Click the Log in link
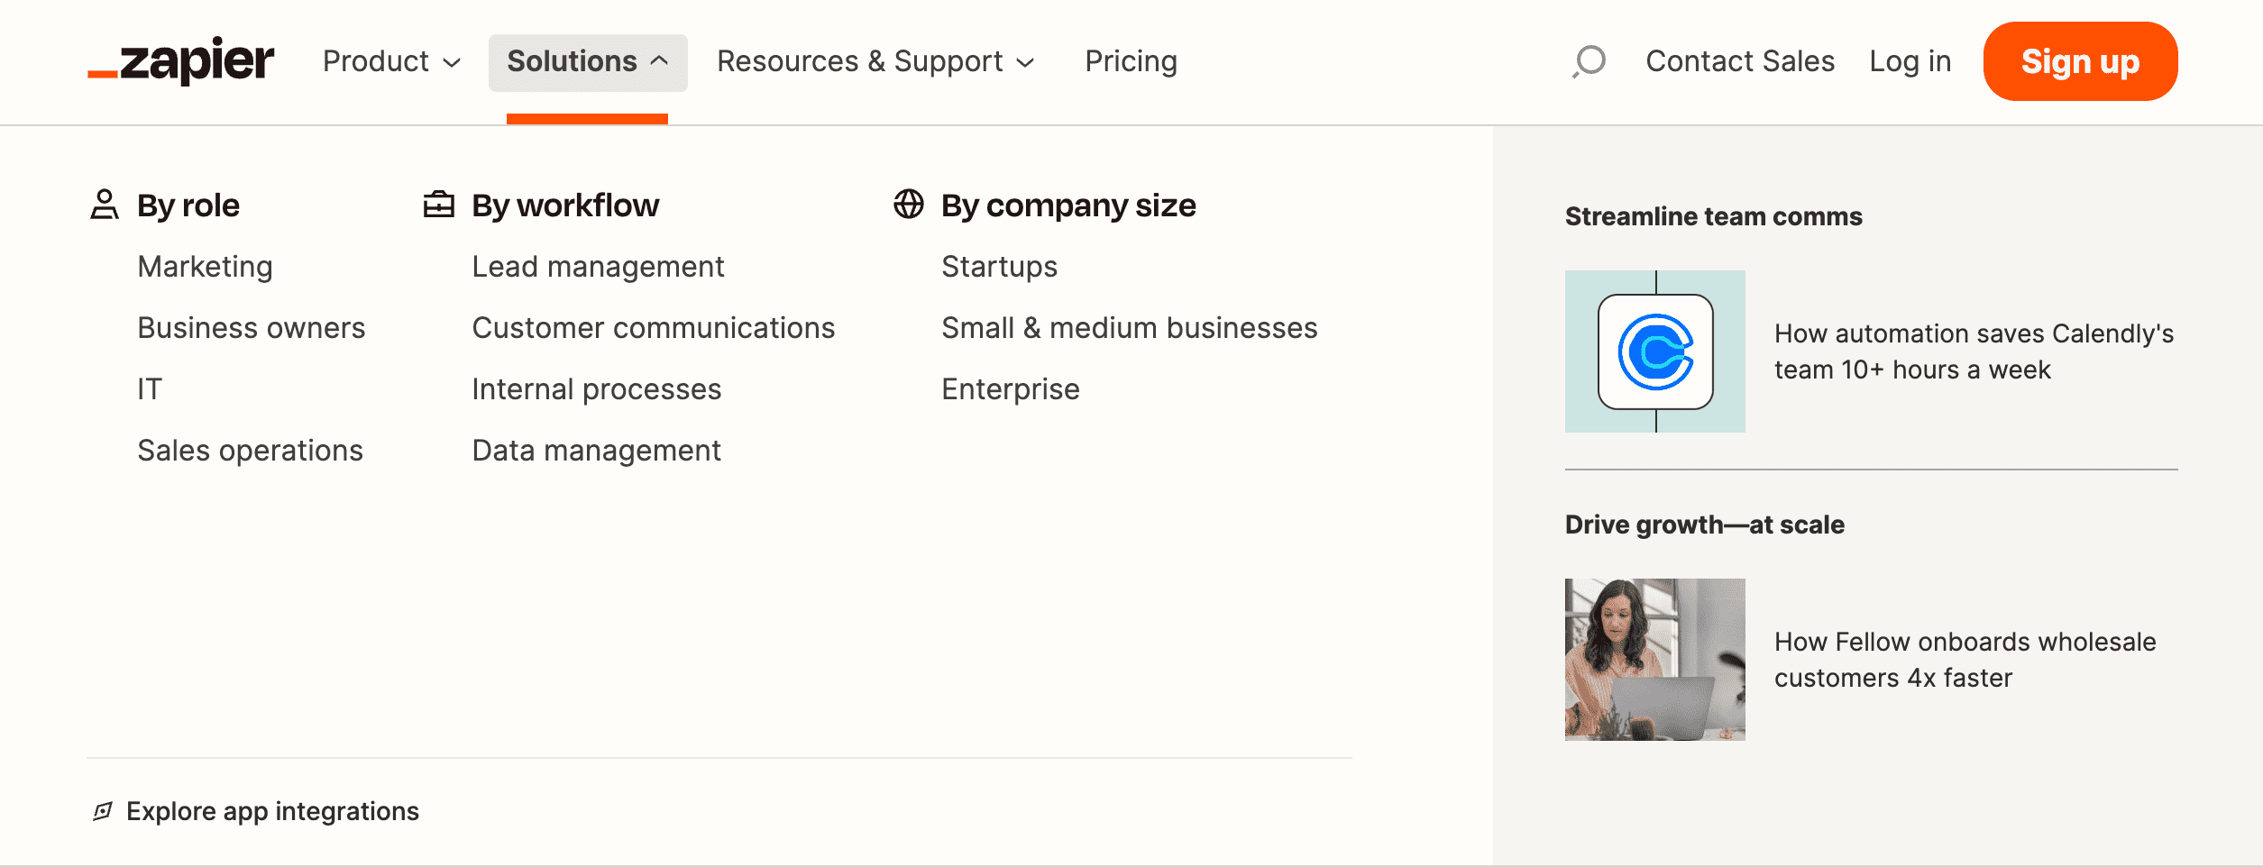2263x867 pixels. point(1910,61)
